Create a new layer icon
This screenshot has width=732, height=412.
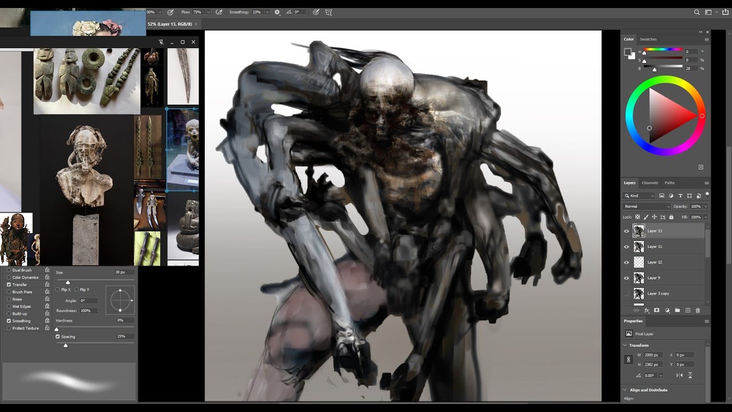point(688,310)
